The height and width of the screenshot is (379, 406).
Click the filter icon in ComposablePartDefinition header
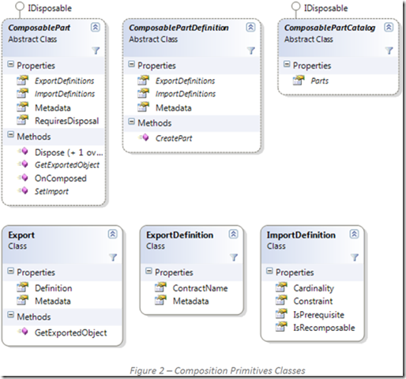(x=251, y=51)
